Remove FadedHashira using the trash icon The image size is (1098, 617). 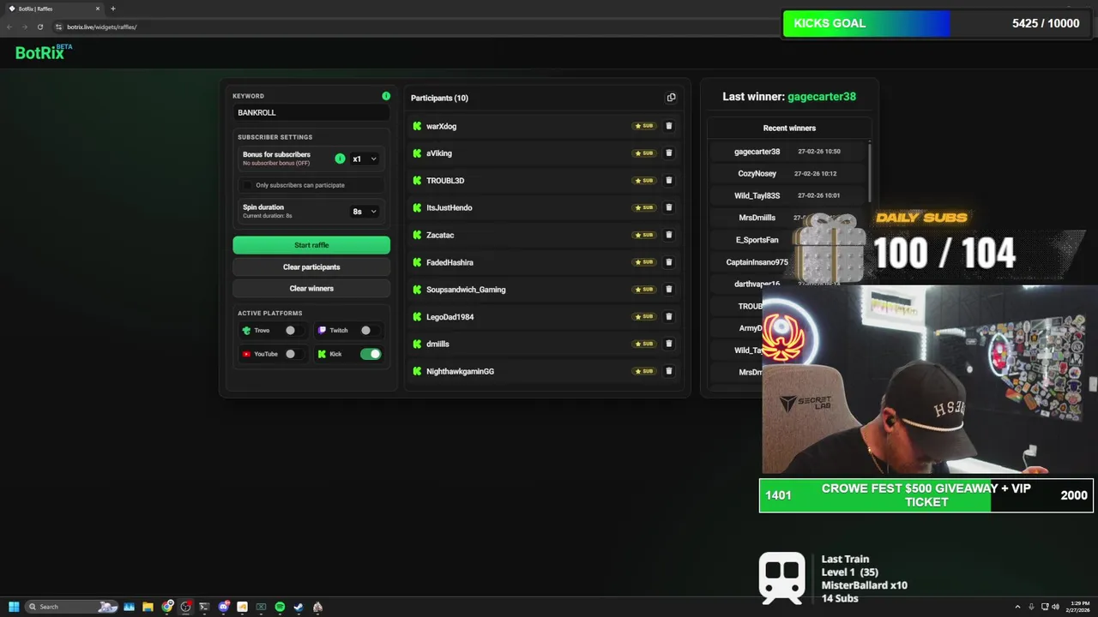tap(669, 262)
